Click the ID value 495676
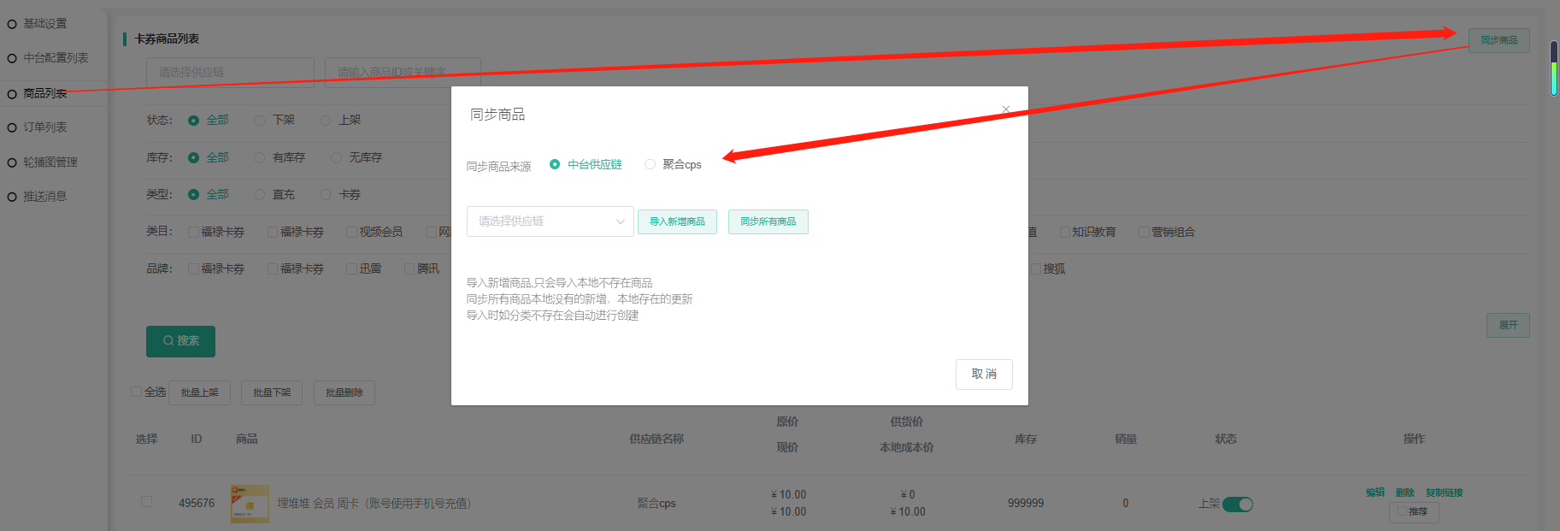This screenshot has width=1560, height=531. pyautogui.click(x=196, y=503)
